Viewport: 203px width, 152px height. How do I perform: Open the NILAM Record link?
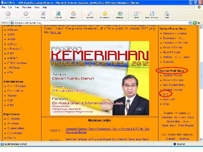(171, 52)
